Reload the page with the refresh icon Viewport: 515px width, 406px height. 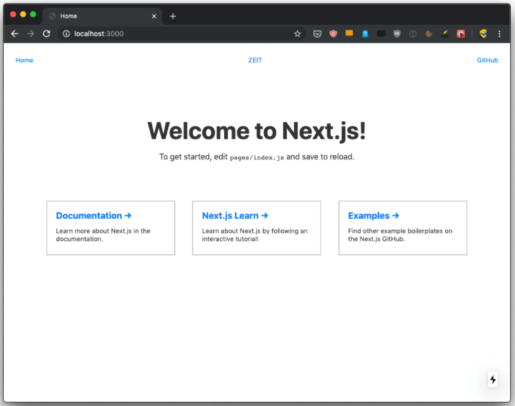47,34
